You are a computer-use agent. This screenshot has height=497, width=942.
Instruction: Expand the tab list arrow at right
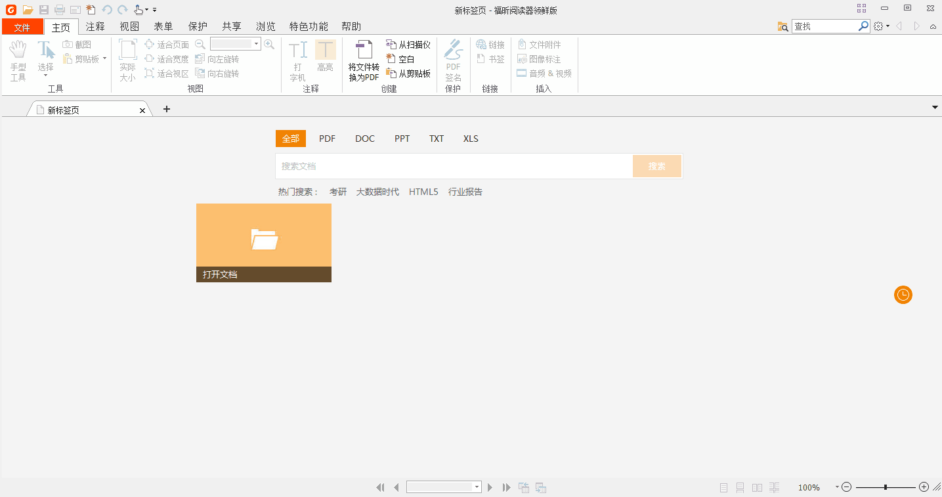[x=935, y=107]
